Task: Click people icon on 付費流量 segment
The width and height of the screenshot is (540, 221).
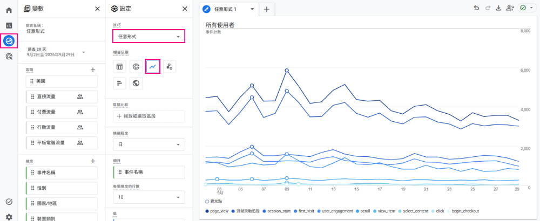Action: pos(80,112)
